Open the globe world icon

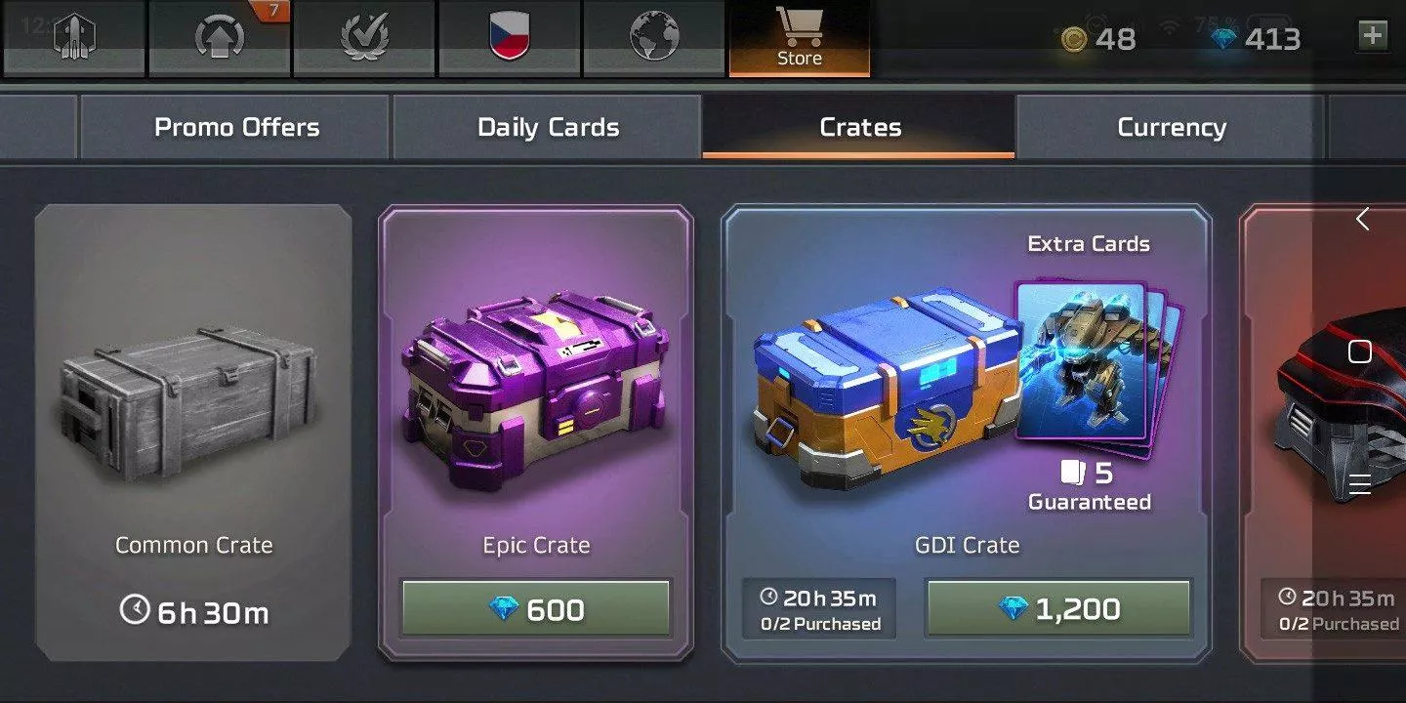(x=654, y=37)
